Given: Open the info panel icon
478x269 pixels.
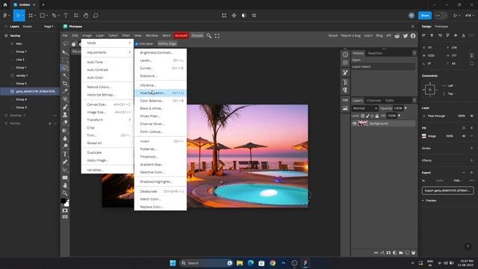Looking at the screenshot, I should tap(345, 55).
